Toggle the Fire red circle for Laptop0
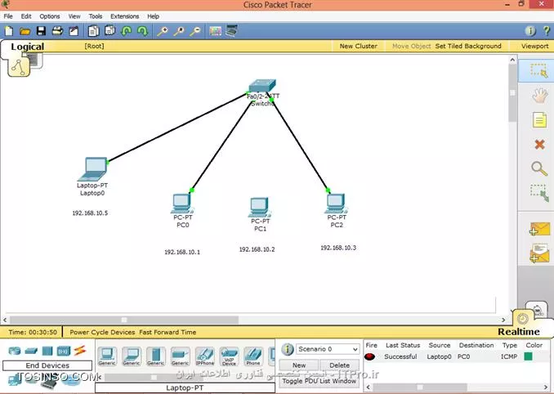The height and width of the screenshot is (394, 554). coord(369,356)
